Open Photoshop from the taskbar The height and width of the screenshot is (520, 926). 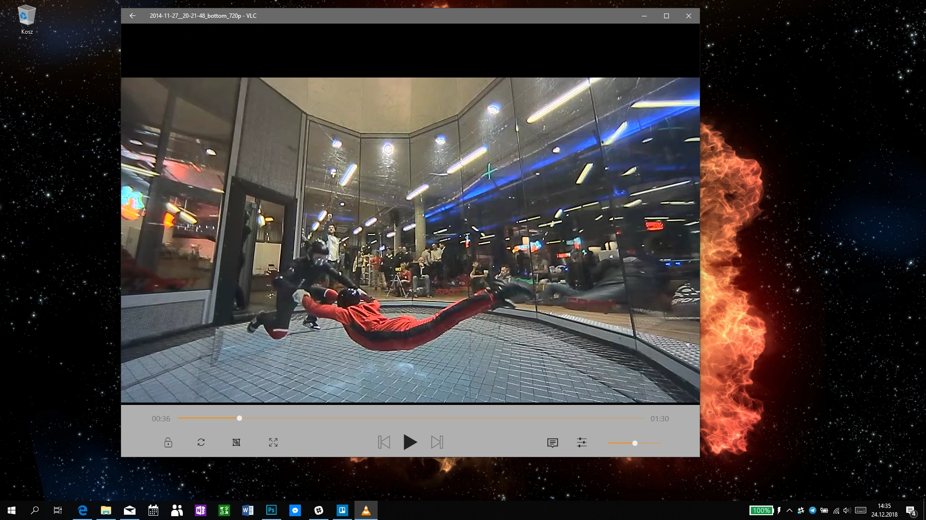point(272,510)
